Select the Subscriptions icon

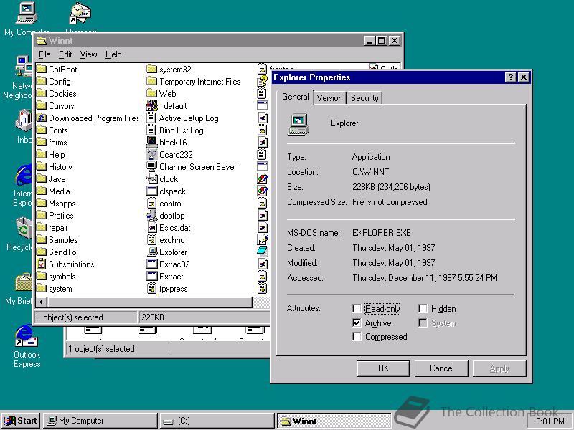42,264
